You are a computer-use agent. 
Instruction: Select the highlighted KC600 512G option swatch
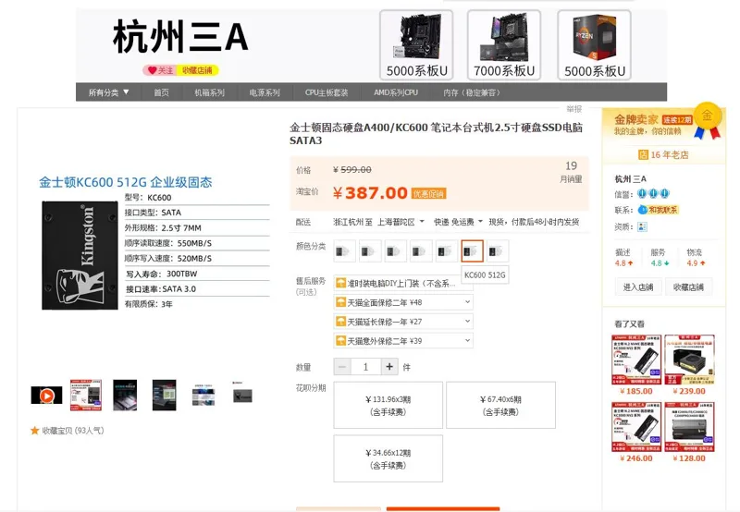pyautogui.click(x=472, y=251)
